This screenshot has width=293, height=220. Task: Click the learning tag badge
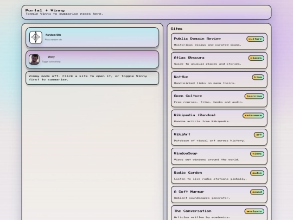click(254, 96)
